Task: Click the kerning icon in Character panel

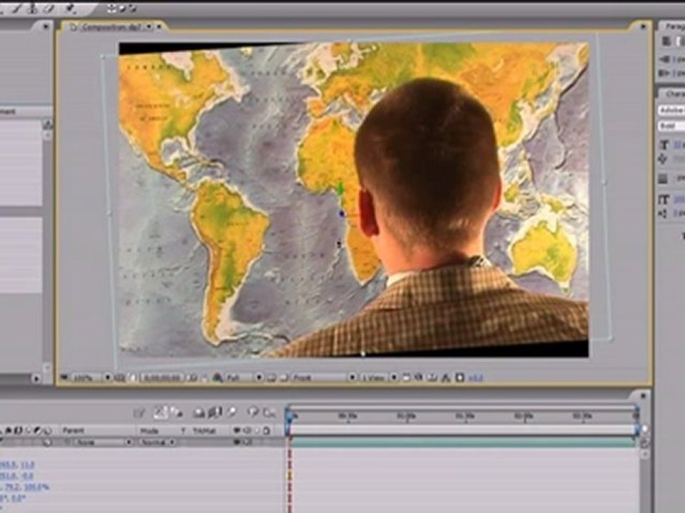Action: 664,159
